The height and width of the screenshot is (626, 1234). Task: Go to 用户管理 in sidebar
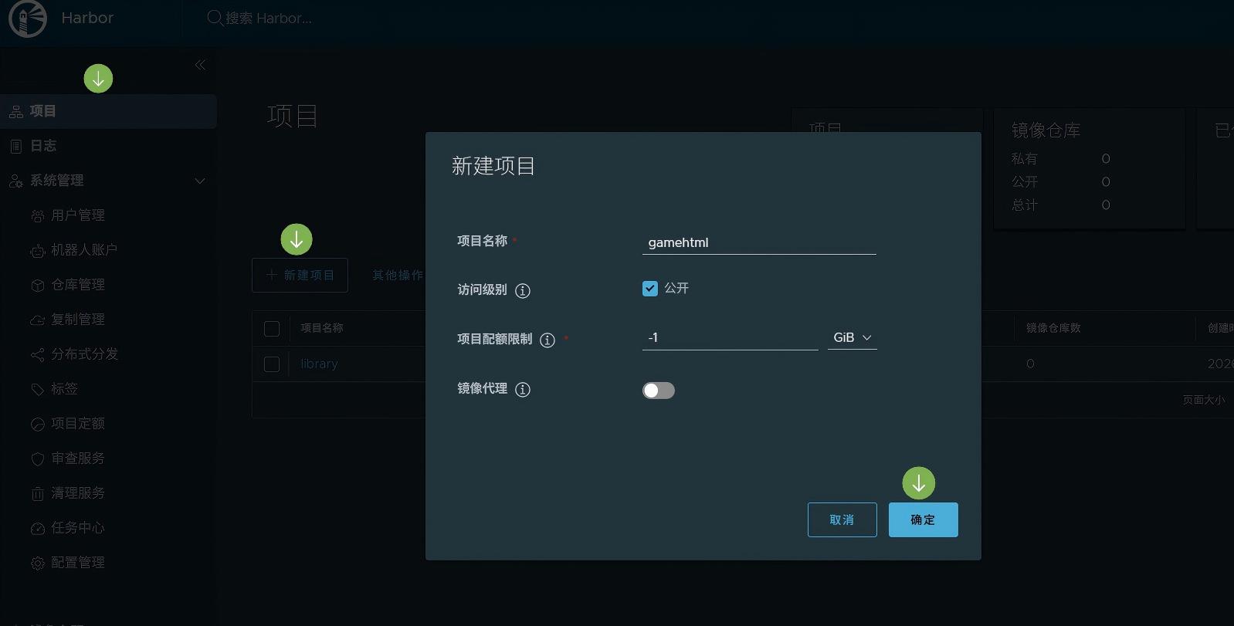click(77, 215)
